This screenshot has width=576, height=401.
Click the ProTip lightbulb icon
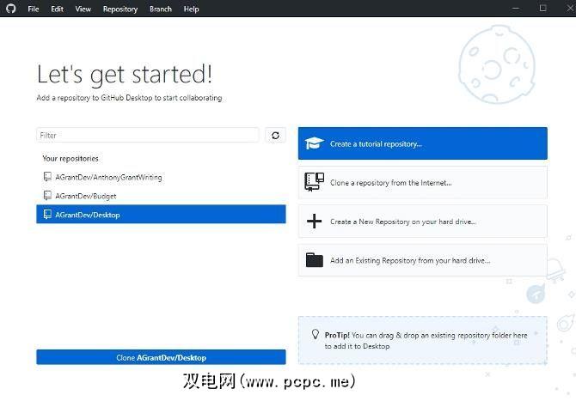click(316, 334)
